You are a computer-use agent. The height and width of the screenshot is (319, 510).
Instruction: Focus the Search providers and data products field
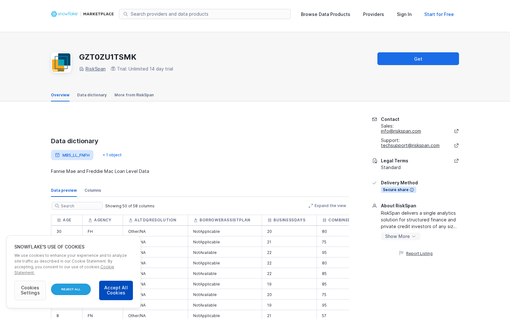[205, 14]
